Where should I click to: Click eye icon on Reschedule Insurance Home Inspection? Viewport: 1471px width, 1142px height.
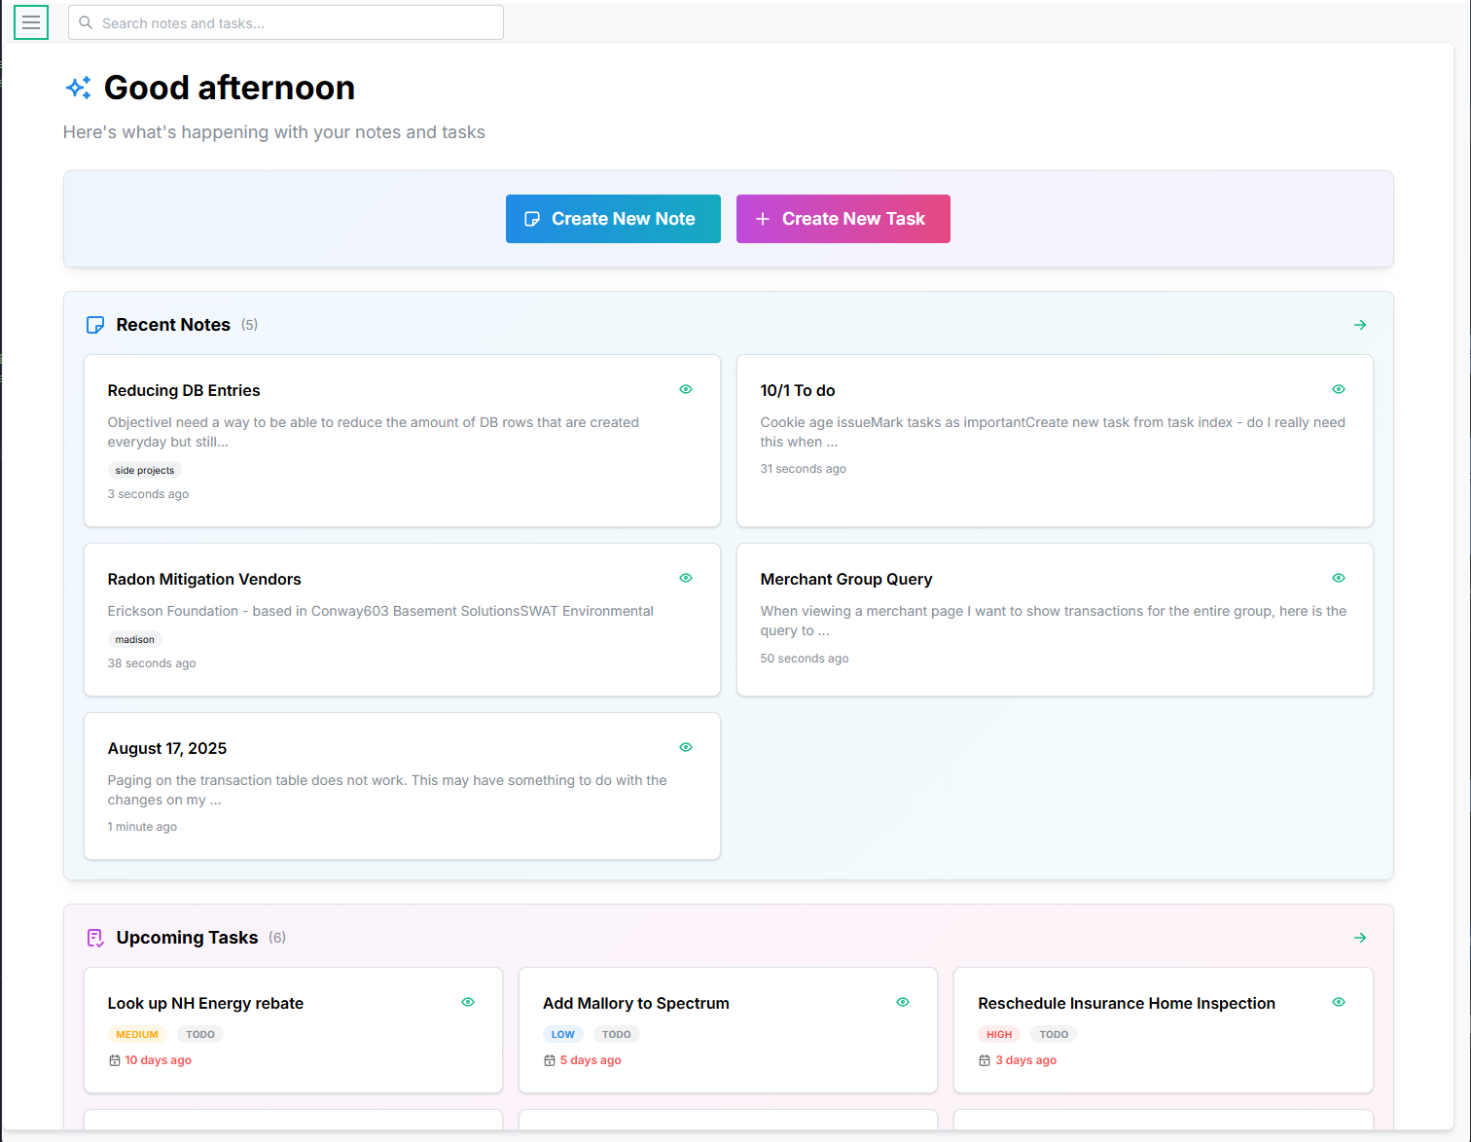coord(1339,1002)
